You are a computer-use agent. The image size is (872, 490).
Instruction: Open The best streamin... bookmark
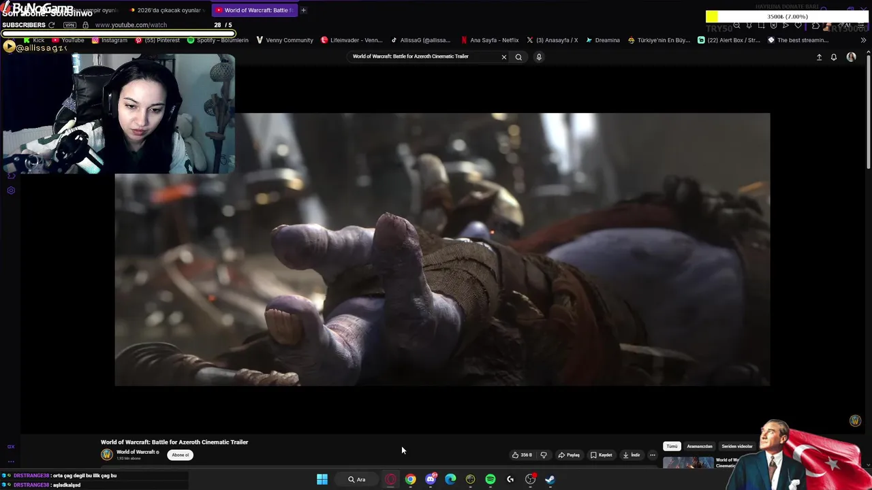(798, 40)
